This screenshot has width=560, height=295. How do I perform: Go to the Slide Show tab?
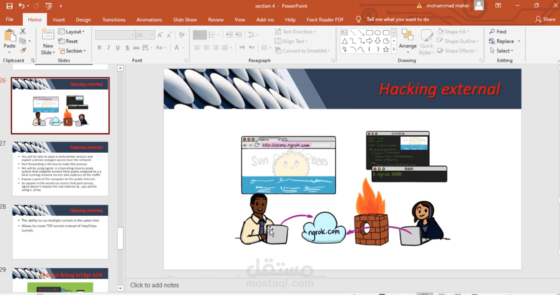(x=185, y=20)
